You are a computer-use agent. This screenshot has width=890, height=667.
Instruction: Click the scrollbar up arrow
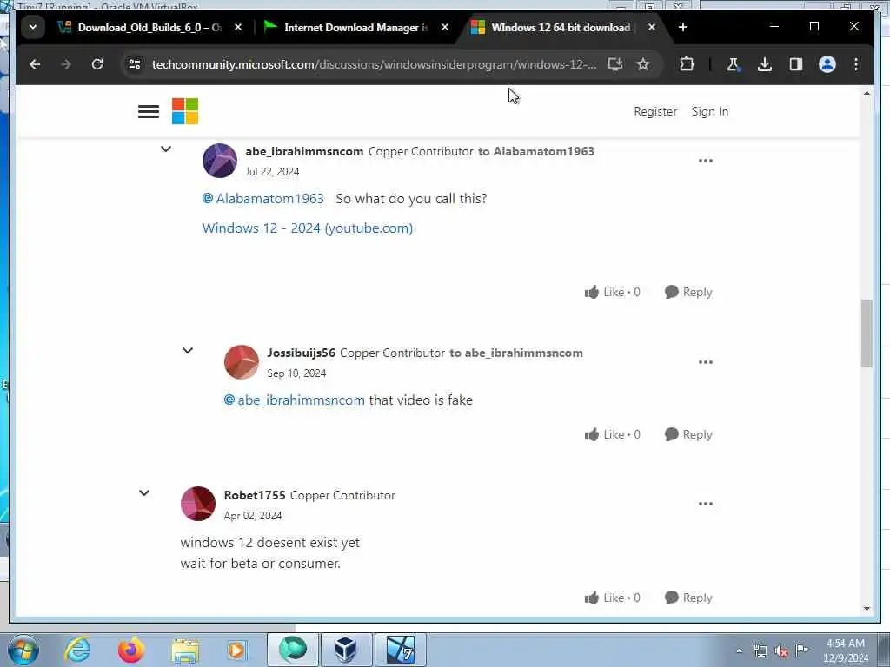[x=867, y=93]
